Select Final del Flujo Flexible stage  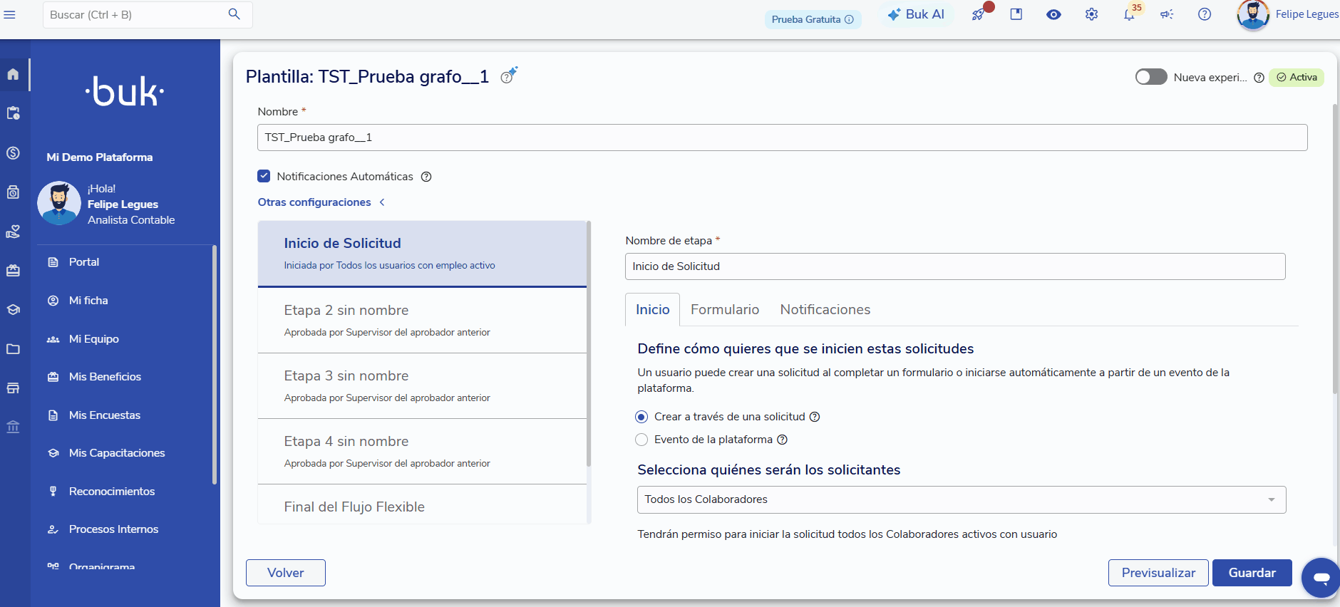tap(422, 506)
